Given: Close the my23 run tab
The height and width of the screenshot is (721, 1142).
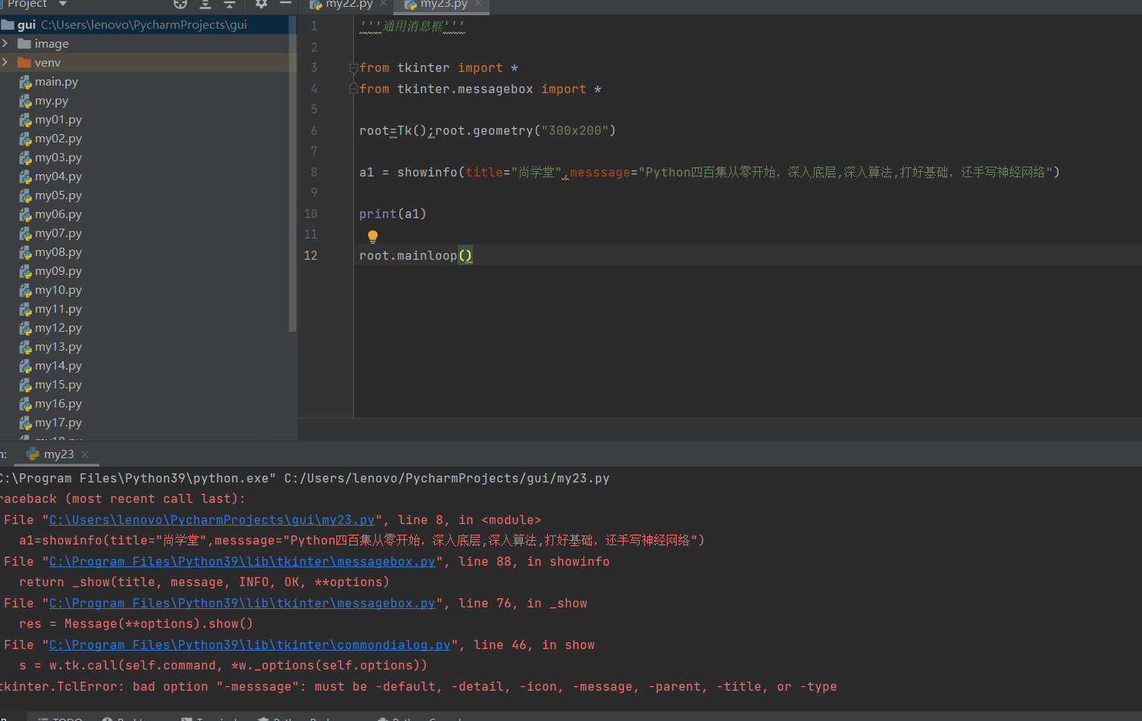Looking at the screenshot, I should point(85,454).
